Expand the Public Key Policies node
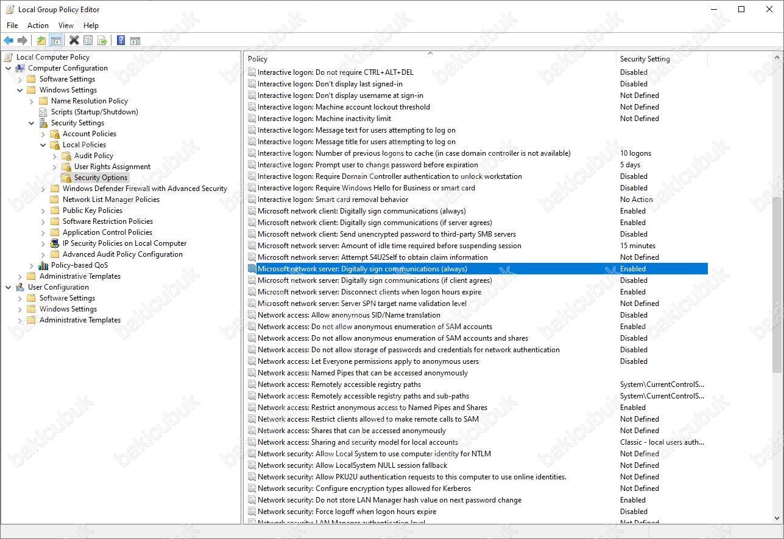This screenshot has height=539, width=784. point(43,210)
